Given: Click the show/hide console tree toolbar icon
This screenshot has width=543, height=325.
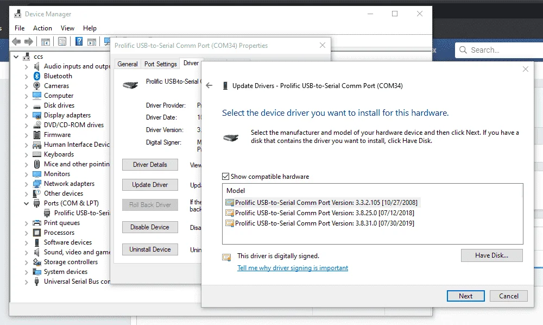Looking at the screenshot, I should tap(46, 42).
